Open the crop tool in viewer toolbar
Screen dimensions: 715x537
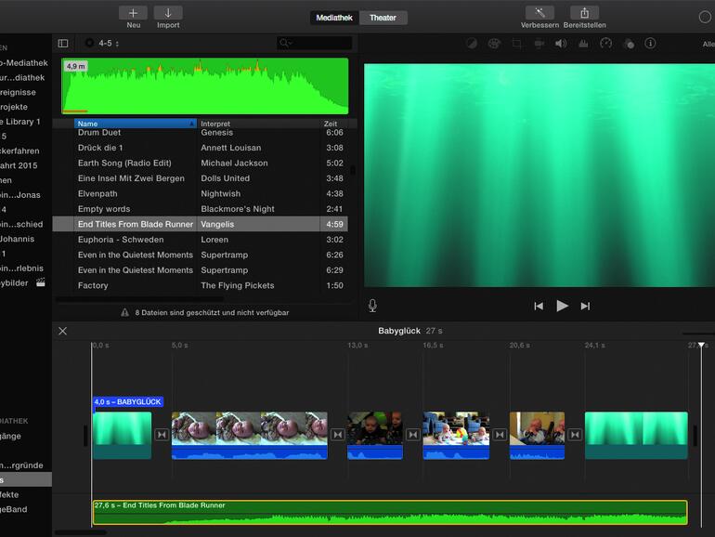coord(517,44)
